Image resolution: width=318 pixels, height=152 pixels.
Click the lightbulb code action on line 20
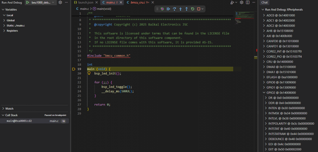click(x=89, y=74)
